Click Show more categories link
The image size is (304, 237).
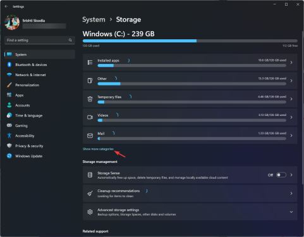click(x=98, y=149)
